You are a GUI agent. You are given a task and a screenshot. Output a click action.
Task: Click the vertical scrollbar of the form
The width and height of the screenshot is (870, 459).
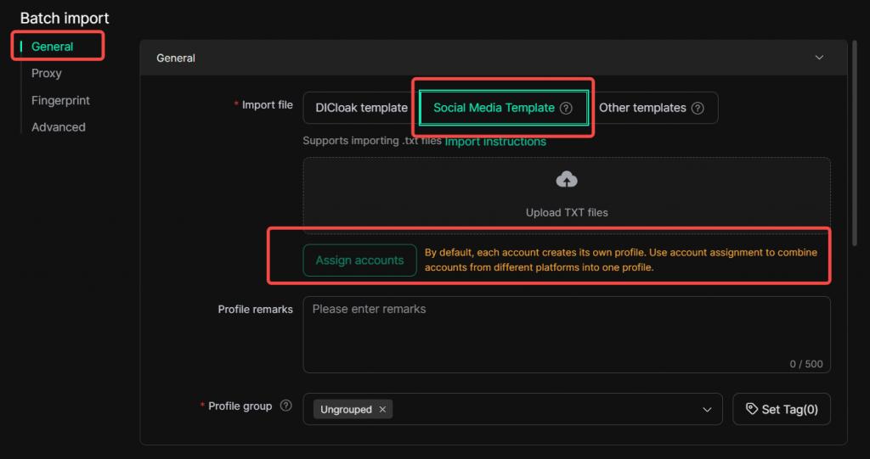tap(855, 144)
